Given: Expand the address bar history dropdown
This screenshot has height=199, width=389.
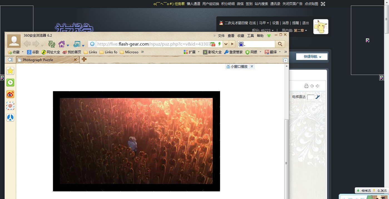Looking at the screenshot, I should (226, 44).
